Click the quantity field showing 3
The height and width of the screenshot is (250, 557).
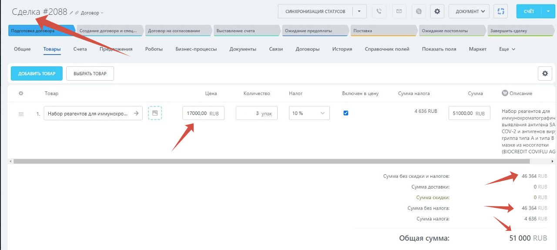click(x=257, y=113)
